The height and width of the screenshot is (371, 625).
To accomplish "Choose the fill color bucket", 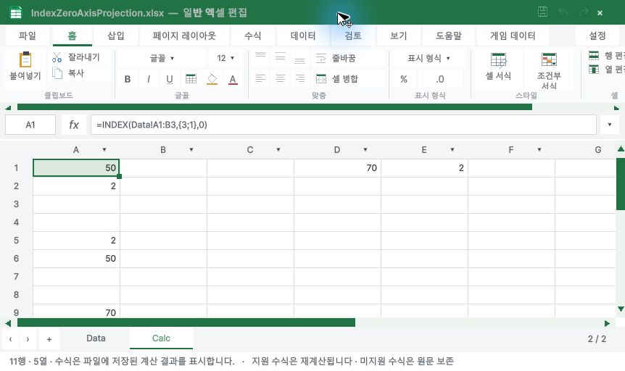I will click(x=212, y=79).
